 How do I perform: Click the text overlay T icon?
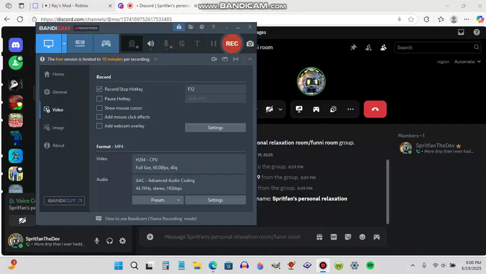pyautogui.click(x=197, y=44)
